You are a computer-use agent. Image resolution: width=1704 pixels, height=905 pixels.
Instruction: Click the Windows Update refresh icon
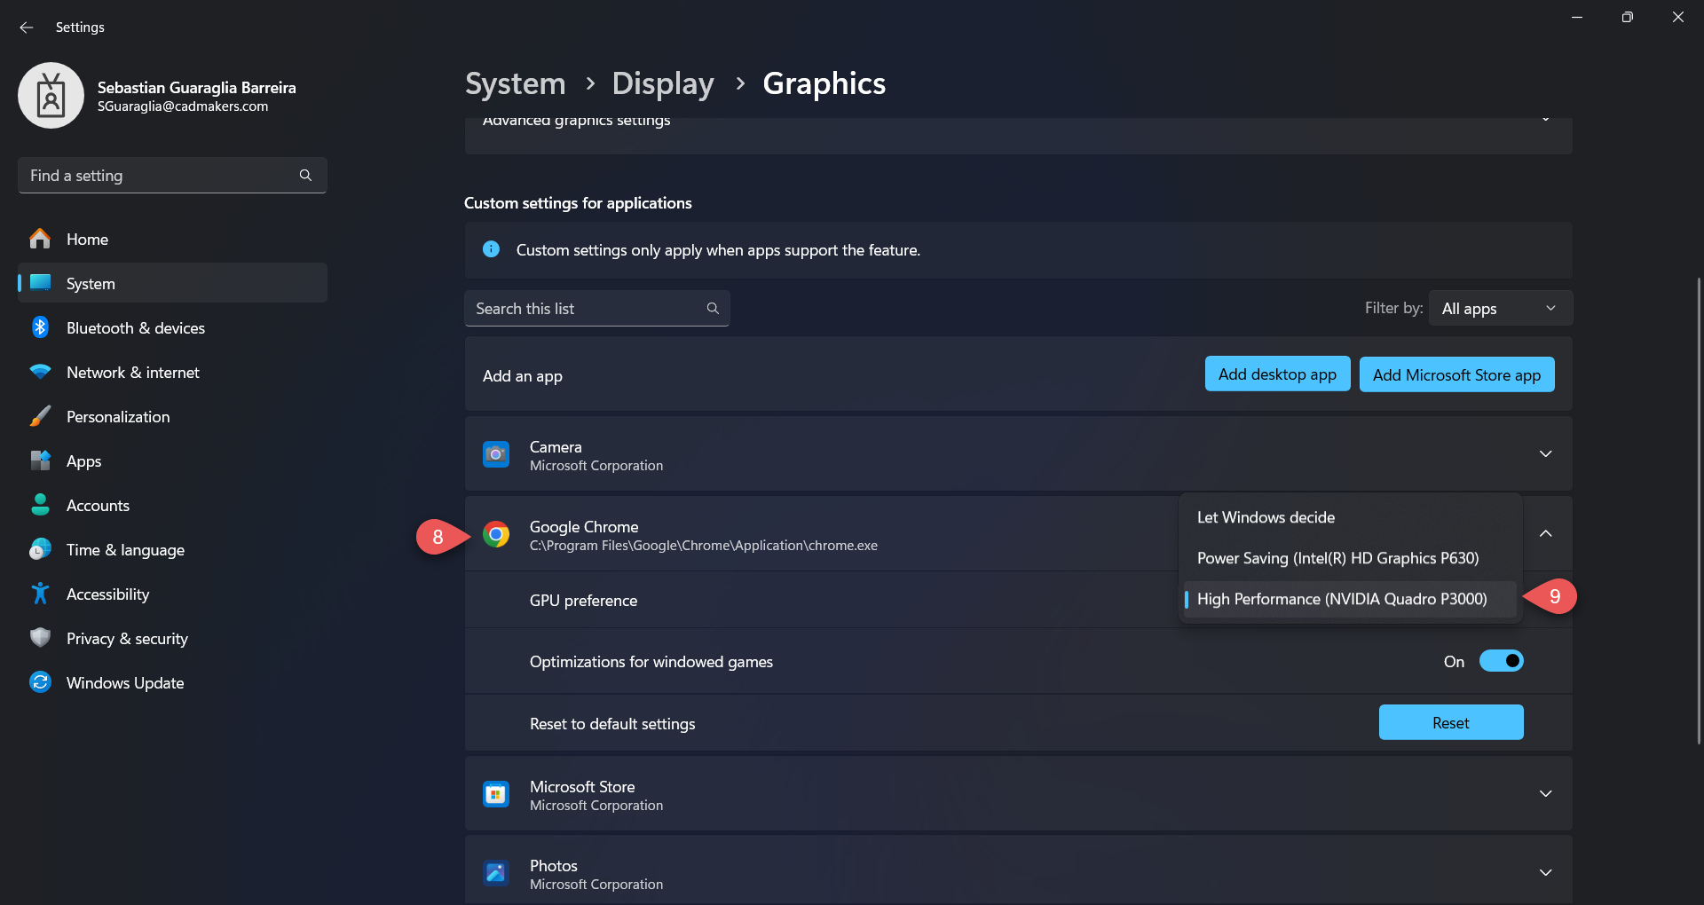(40, 682)
